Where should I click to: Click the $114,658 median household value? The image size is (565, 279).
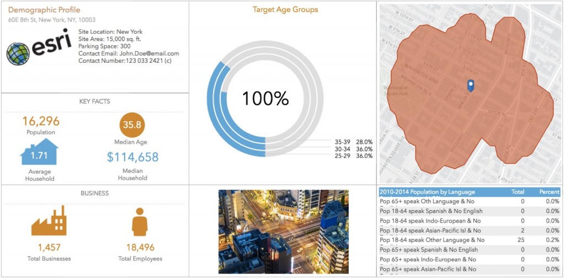click(132, 157)
